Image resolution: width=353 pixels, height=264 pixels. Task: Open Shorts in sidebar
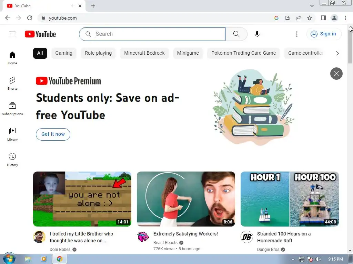[x=12, y=83]
